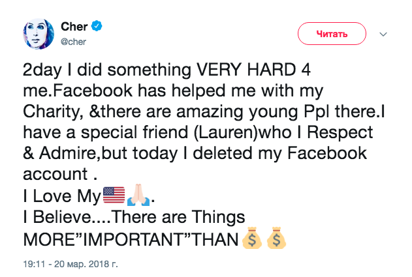This screenshot has height=277, width=412.
Task: Click the first money bag emoji
Action: pyautogui.click(x=251, y=239)
